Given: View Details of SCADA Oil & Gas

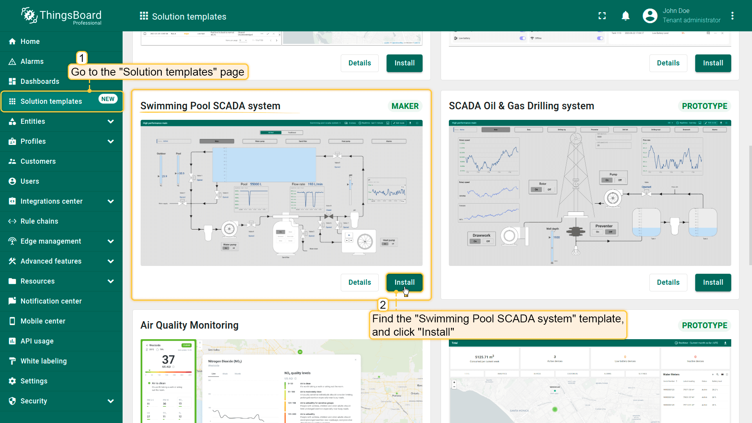Looking at the screenshot, I should point(668,282).
